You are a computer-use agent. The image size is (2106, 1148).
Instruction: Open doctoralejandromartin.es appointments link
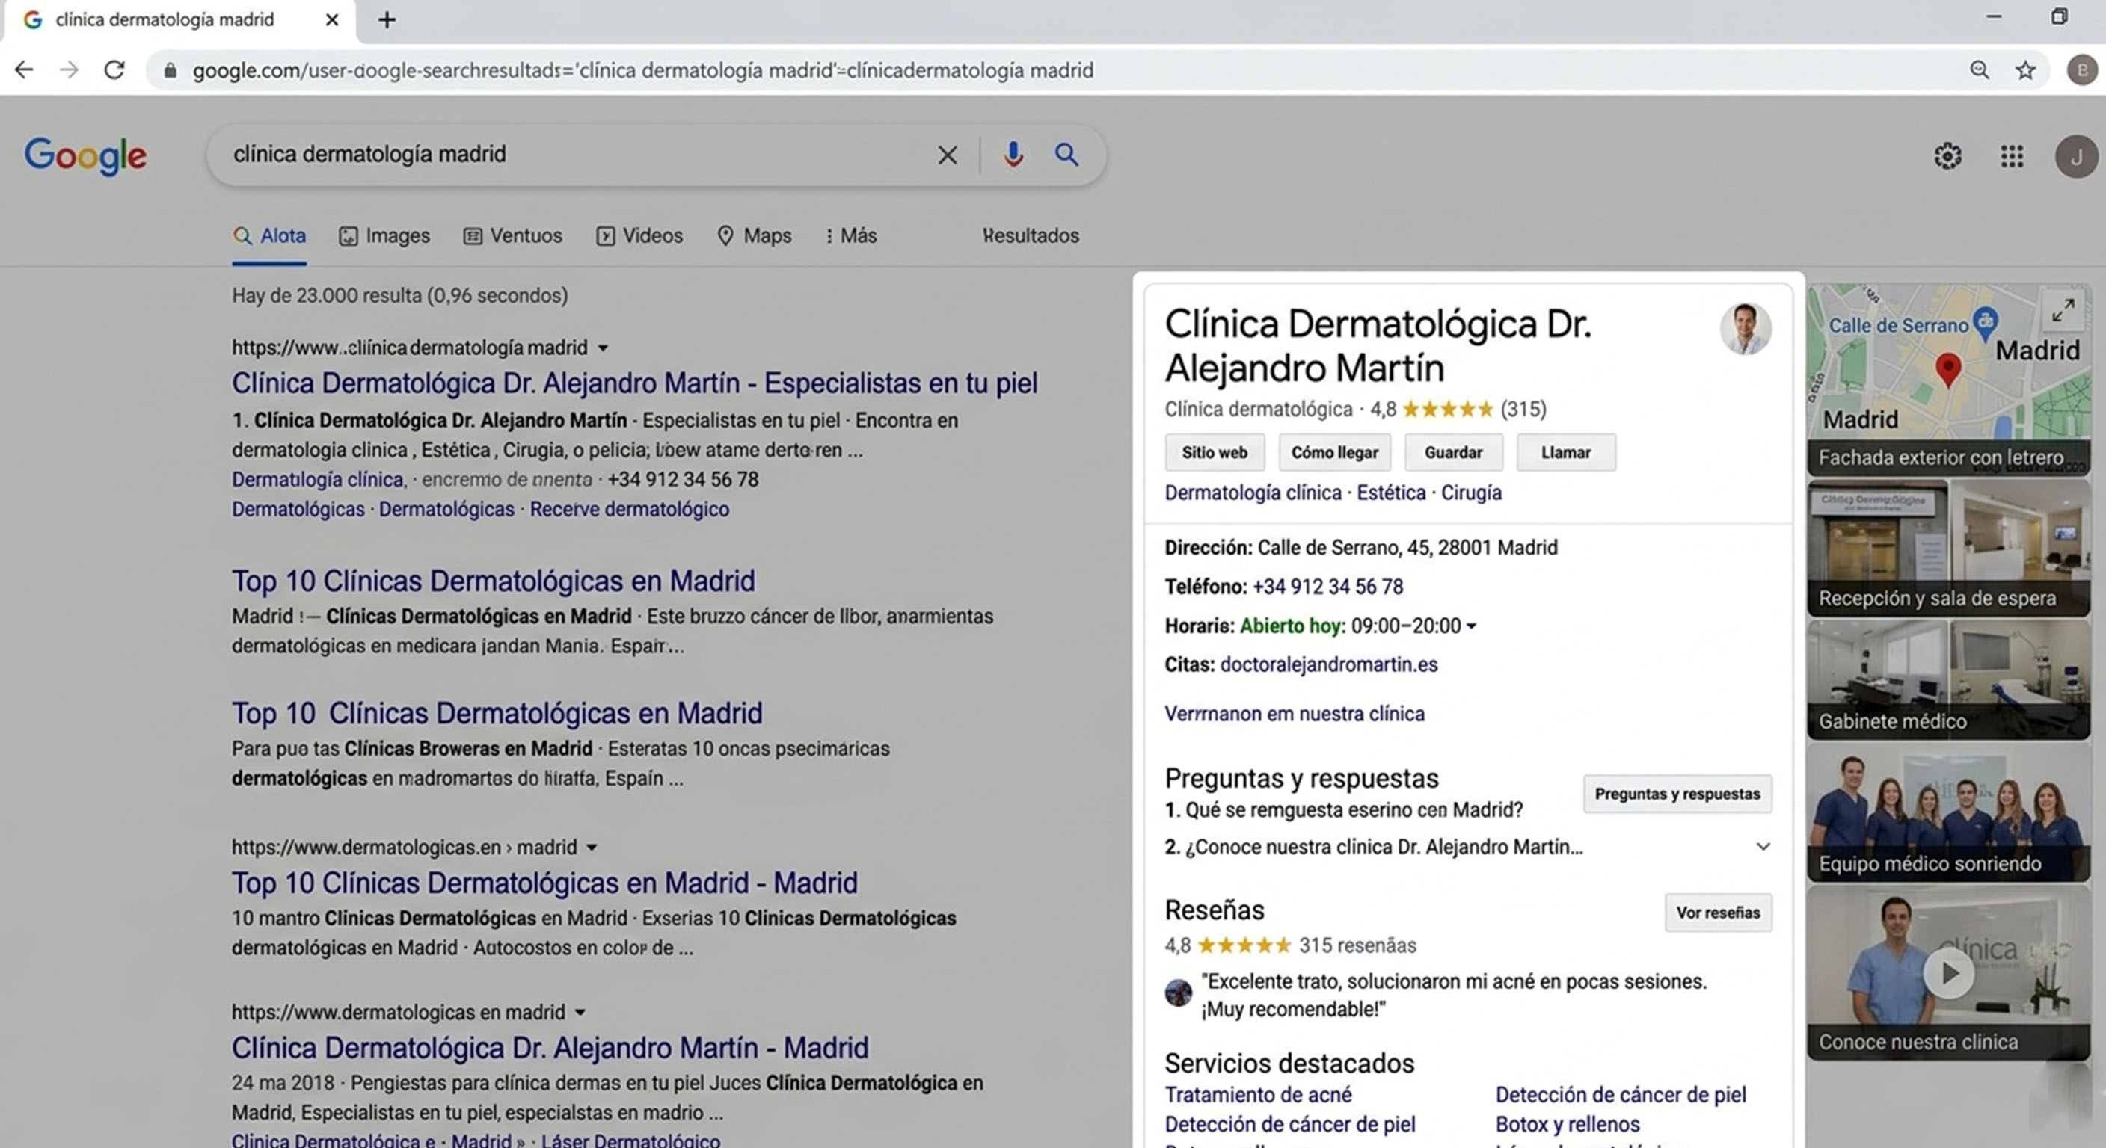1327,665
